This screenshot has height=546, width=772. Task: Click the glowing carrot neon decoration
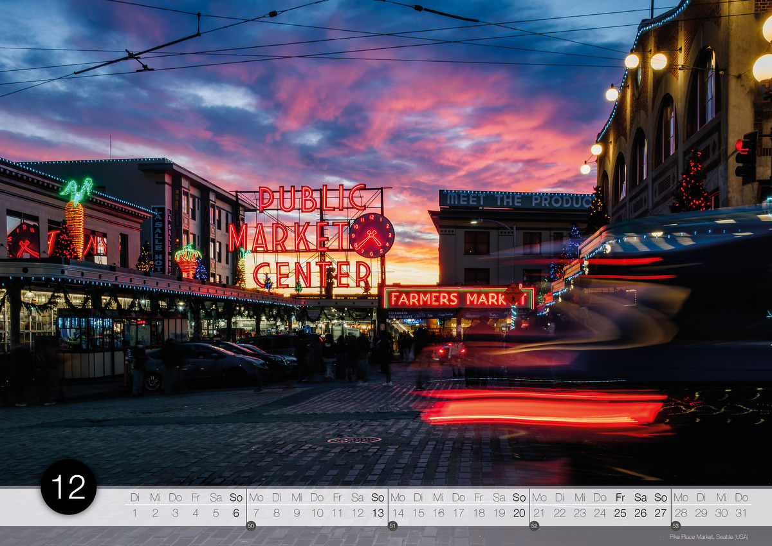coord(73,222)
